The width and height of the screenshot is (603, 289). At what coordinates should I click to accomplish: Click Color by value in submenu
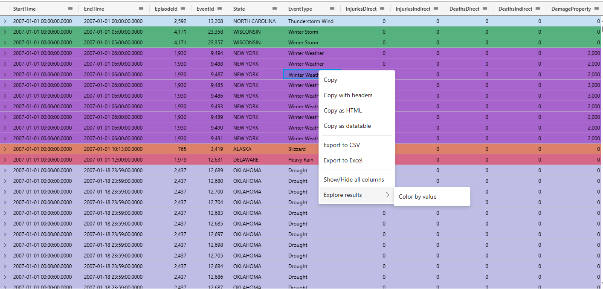point(432,197)
